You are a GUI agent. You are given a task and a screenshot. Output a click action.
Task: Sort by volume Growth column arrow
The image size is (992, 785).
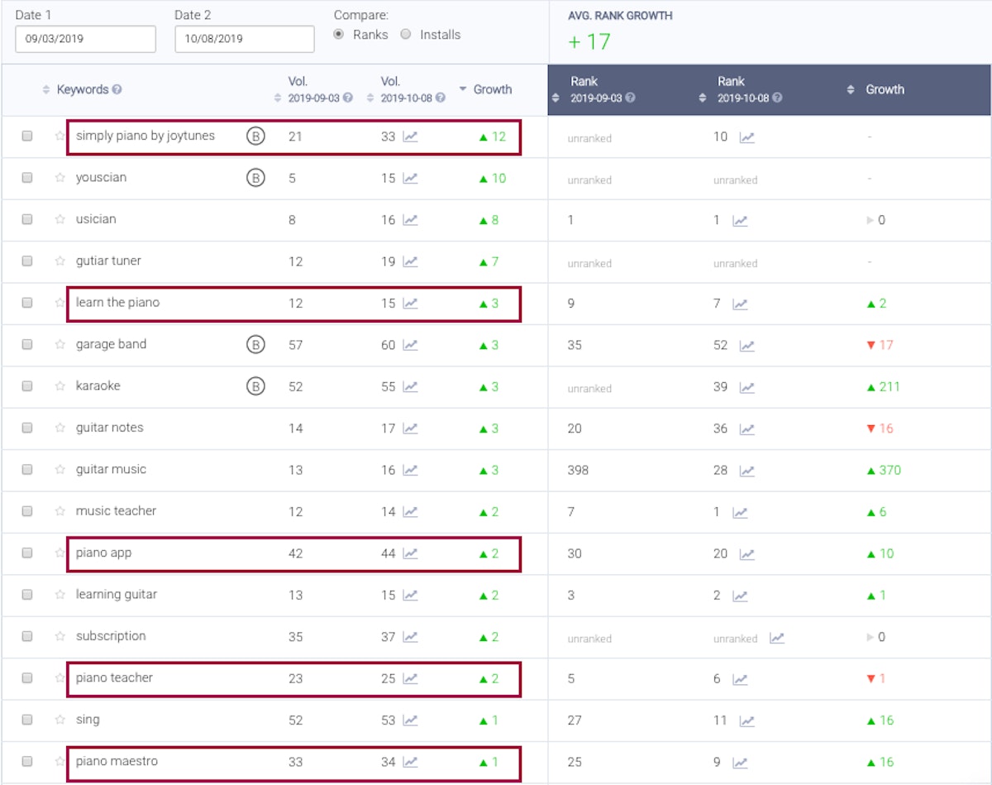463,89
